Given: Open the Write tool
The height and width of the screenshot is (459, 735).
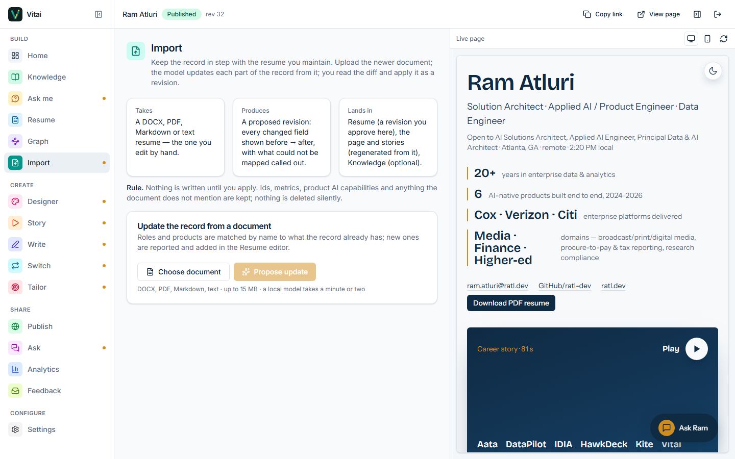Looking at the screenshot, I should 57,244.
